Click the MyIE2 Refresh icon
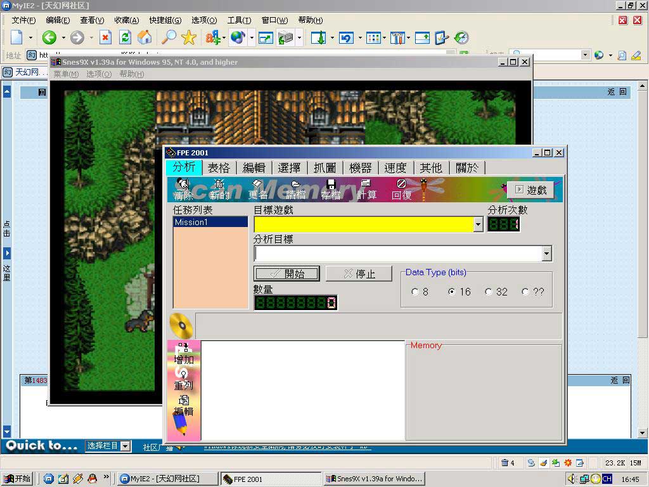649x487 pixels. [125, 37]
